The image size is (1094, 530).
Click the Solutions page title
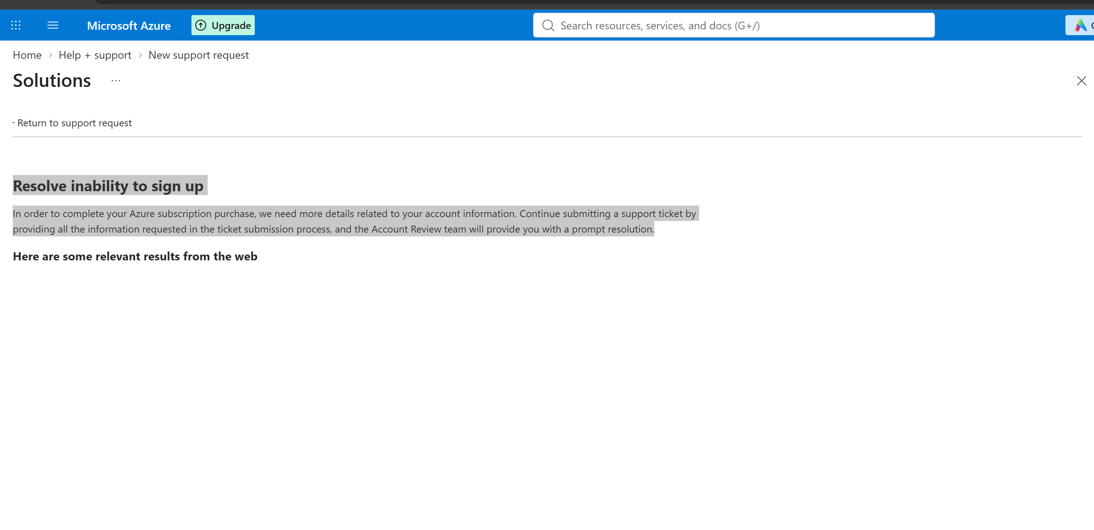[52, 80]
